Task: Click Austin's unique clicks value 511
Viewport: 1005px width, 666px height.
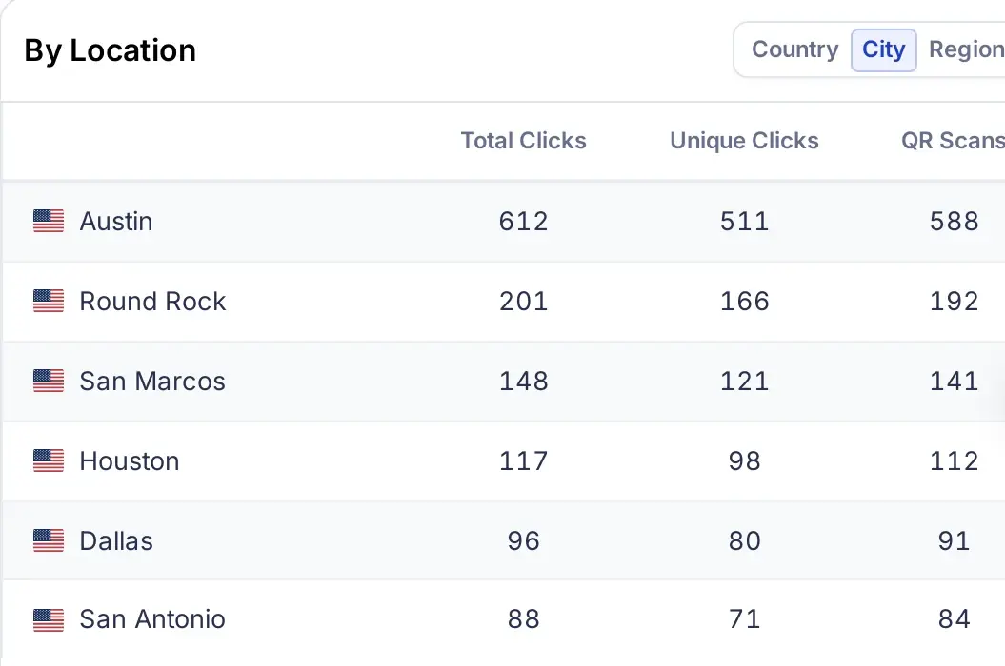Action: click(x=744, y=222)
